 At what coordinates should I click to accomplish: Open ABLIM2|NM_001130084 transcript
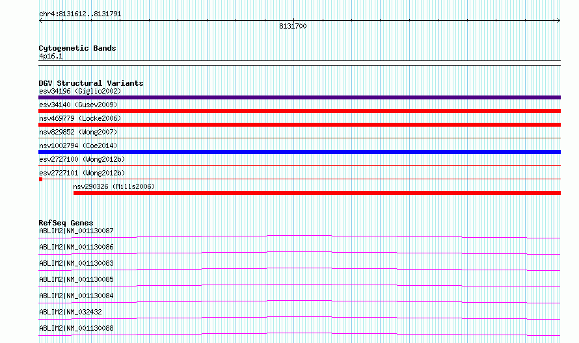pyautogui.click(x=76, y=296)
